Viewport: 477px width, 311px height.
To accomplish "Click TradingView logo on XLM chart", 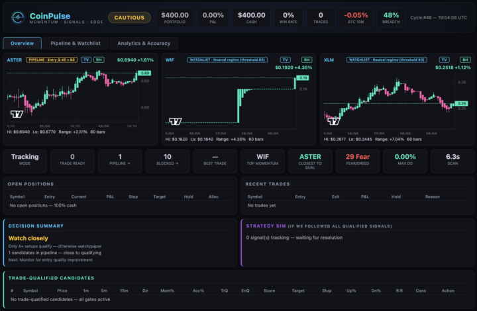I will point(334,122).
